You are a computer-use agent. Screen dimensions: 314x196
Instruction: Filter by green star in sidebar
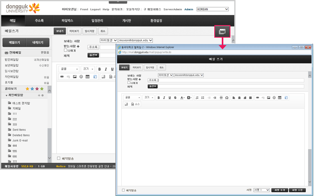point(42,89)
